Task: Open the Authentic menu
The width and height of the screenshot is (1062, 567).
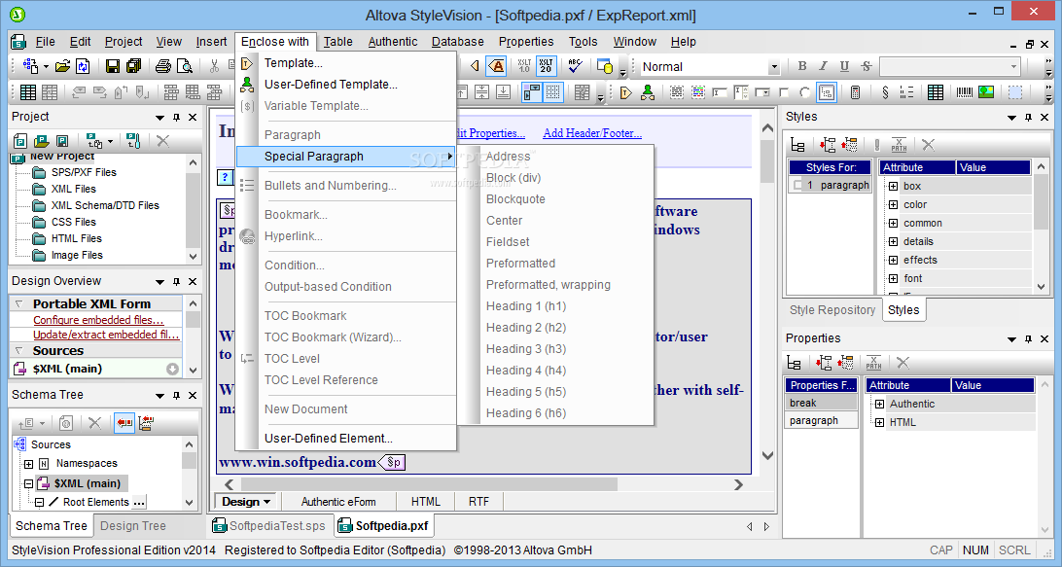Action: [x=393, y=41]
